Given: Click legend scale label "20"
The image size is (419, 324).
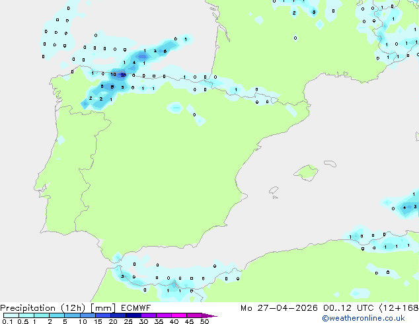Looking at the screenshot, I should click(x=113, y=321).
